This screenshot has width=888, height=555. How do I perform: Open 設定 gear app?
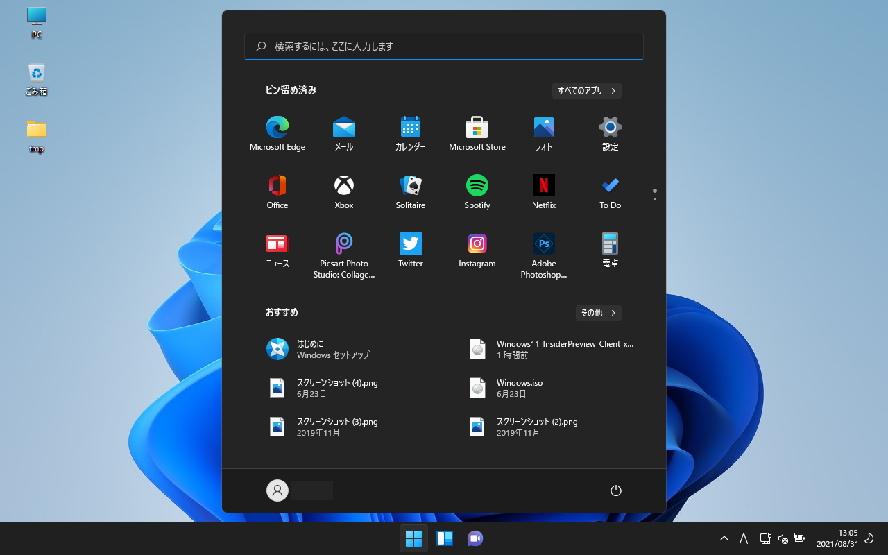coord(610,134)
